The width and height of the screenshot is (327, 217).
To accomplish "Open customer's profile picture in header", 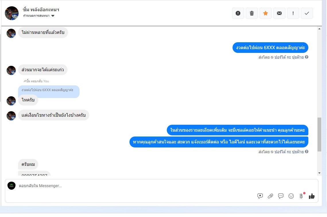I will pyautogui.click(x=12, y=13).
